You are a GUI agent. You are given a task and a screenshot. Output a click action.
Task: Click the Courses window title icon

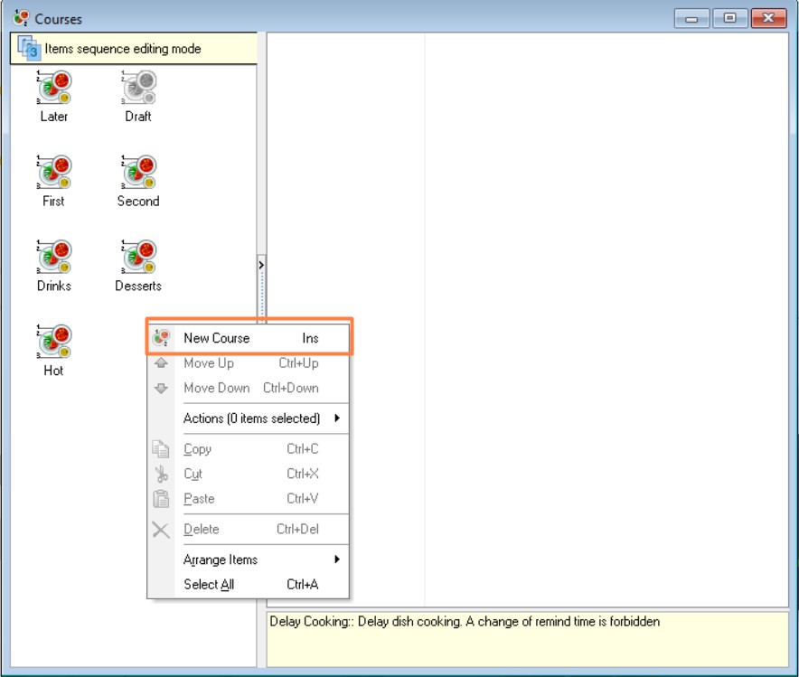point(22,18)
